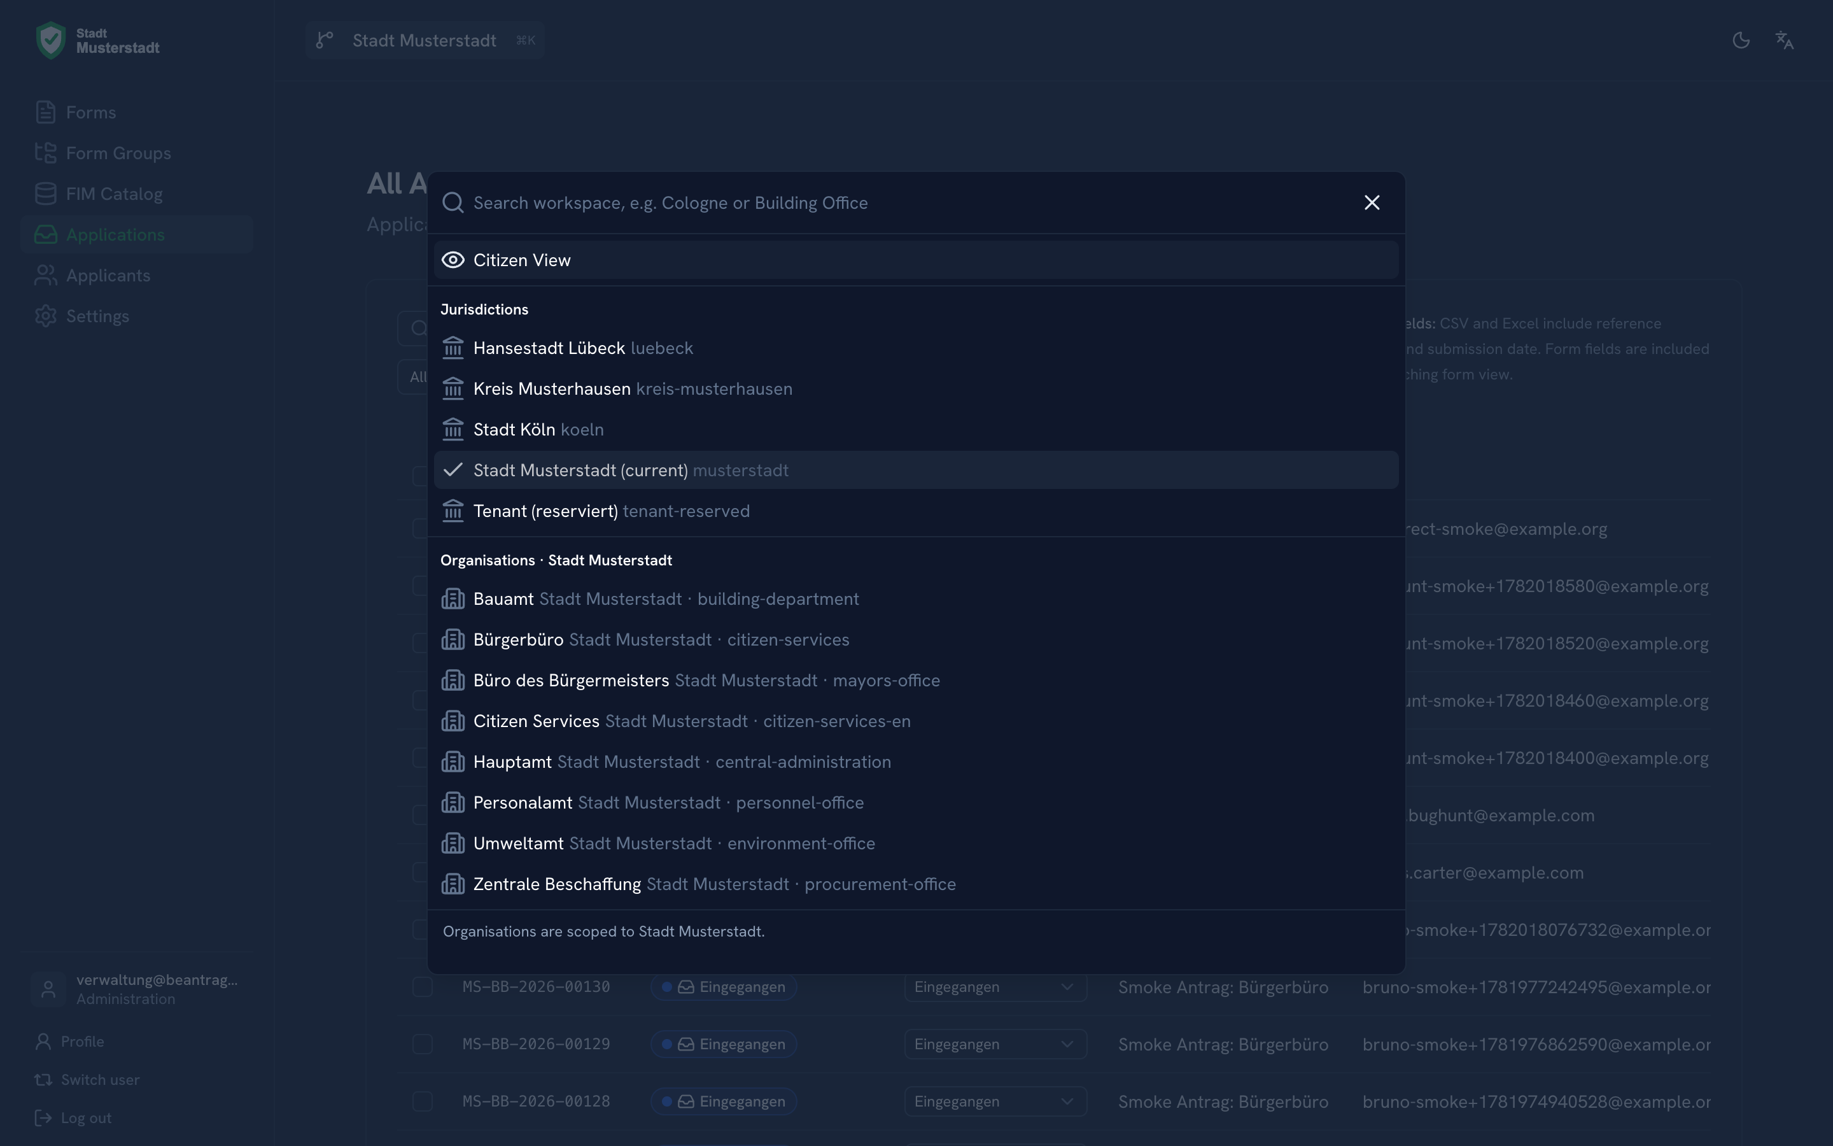Click the Form Groups sidebar icon
Screen dimensions: 1833x1146
pos(45,153)
